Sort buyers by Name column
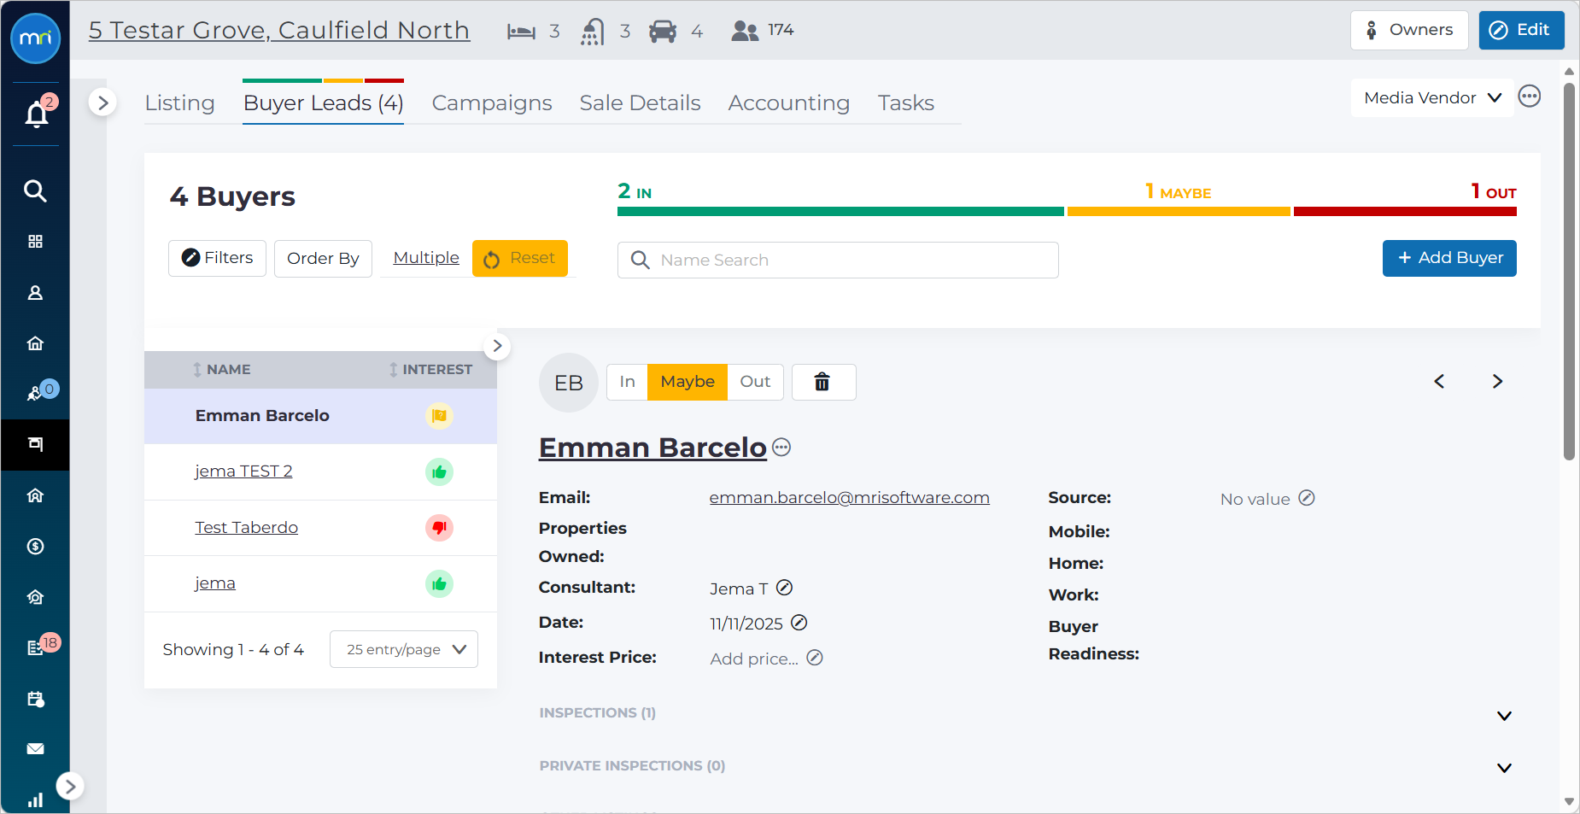This screenshot has width=1580, height=814. pos(221,370)
